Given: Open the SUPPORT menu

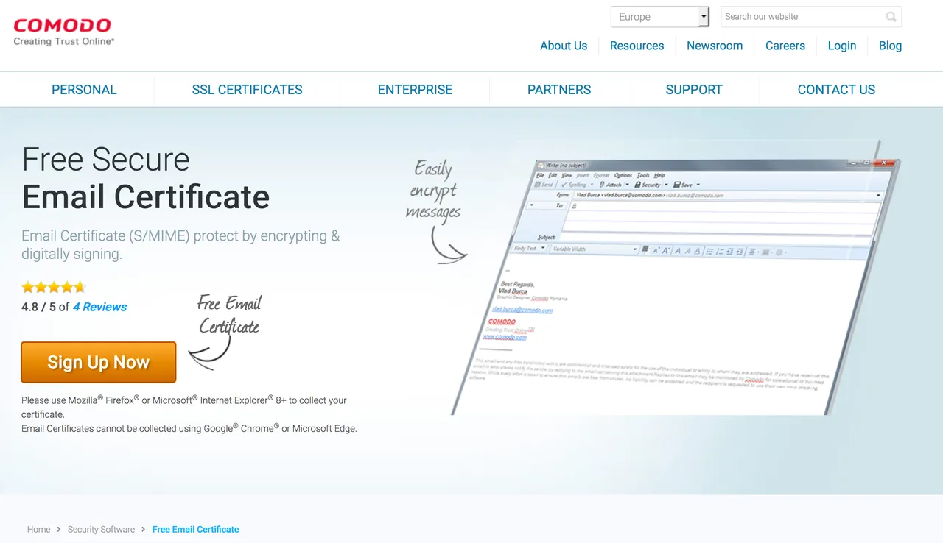Looking at the screenshot, I should tap(694, 90).
